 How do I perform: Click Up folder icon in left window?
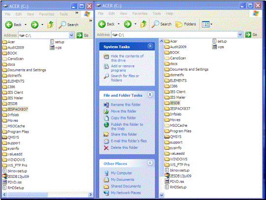pos(50,25)
